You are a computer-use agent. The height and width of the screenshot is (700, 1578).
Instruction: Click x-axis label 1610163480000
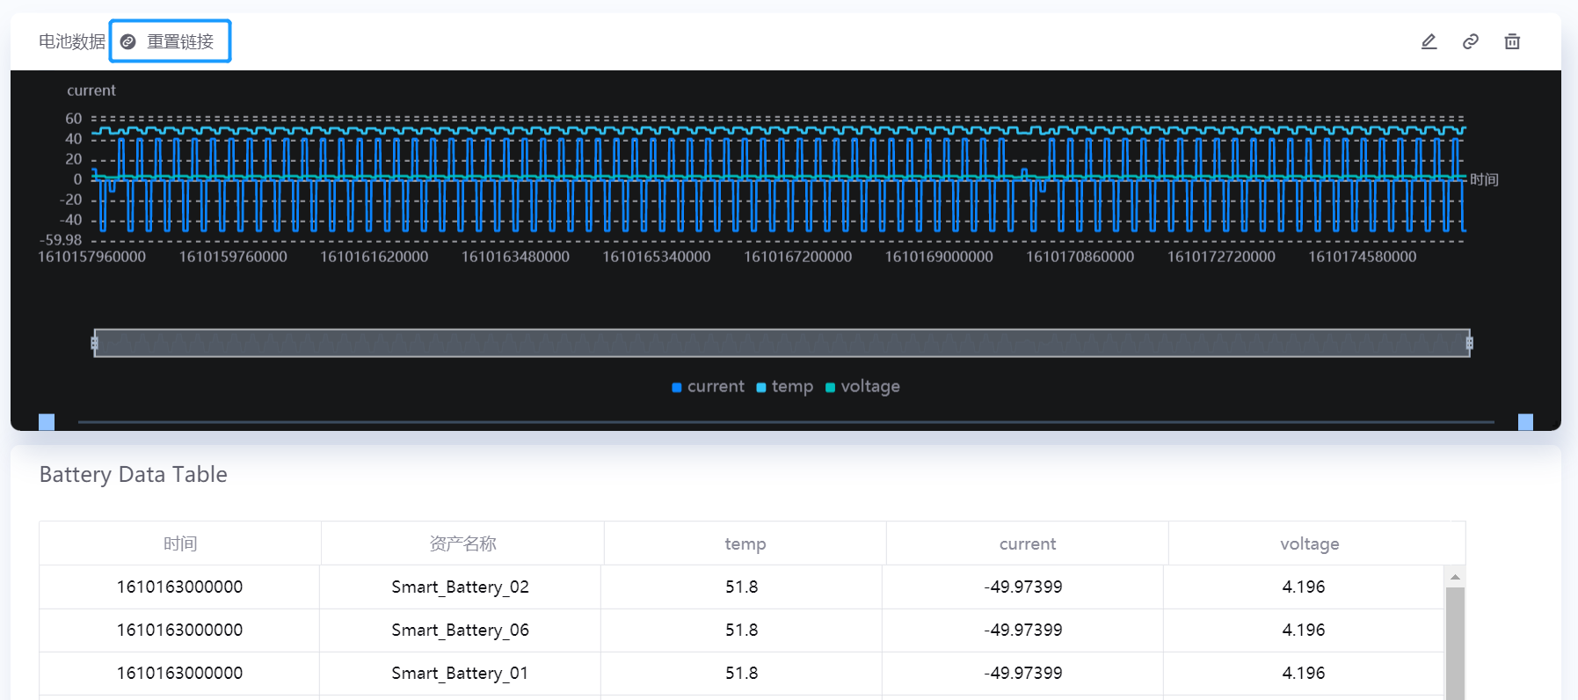[x=515, y=257]
